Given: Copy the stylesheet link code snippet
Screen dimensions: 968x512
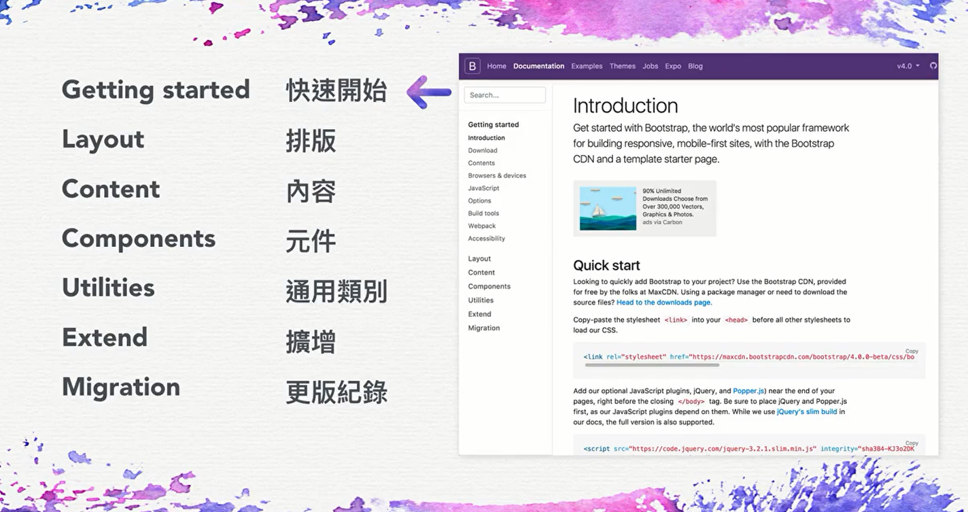Looking at the screenshot, I should pyautogui.click(x=912, y=352).
